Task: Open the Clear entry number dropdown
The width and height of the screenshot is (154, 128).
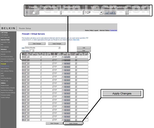Action: point(32,51)
